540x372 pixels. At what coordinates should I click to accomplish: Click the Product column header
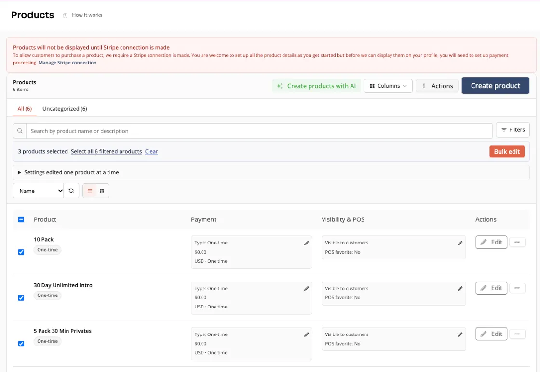pyautogui.click(x=45, y=219)
